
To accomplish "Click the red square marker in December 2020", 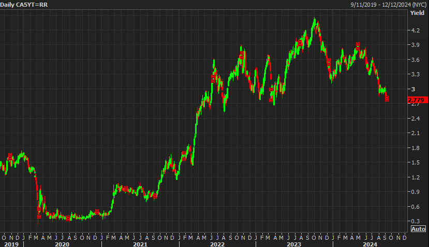I will [97, 211].
